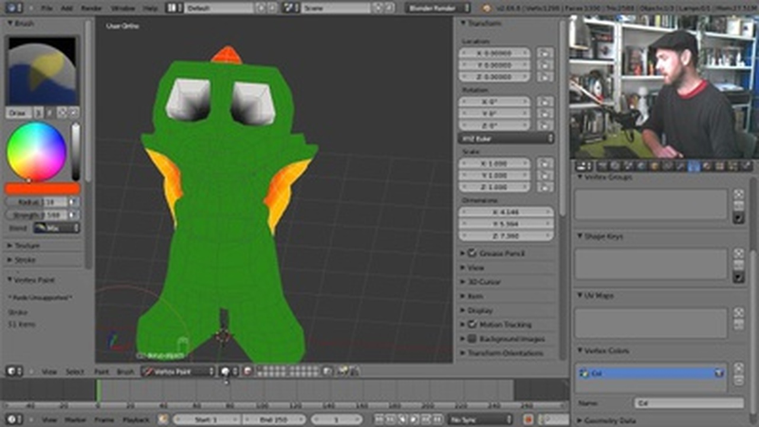Open the Render menu
The height and width of the screenshot is (427, 759).
click(91, 8)
